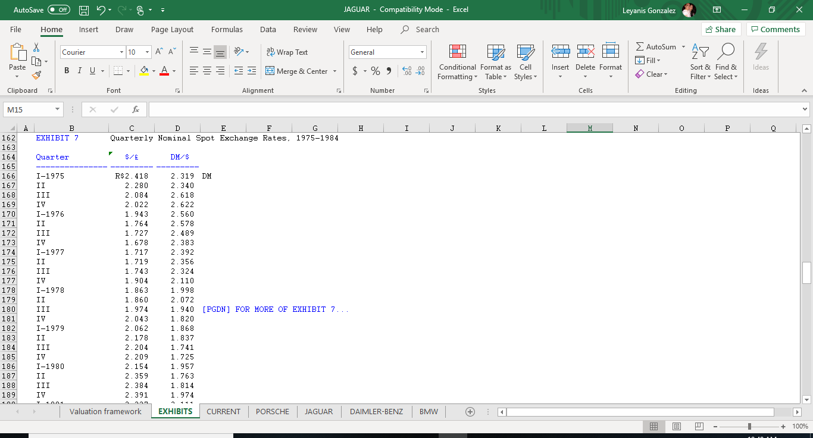The width and height of the screenshot is (813, 438).
Task: Click the Undo arrow icon
Action: (x=101, y=10)
